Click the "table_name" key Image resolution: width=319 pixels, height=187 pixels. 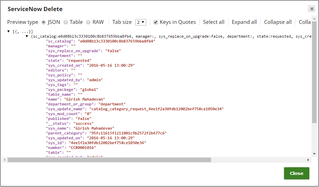[60, 94]
